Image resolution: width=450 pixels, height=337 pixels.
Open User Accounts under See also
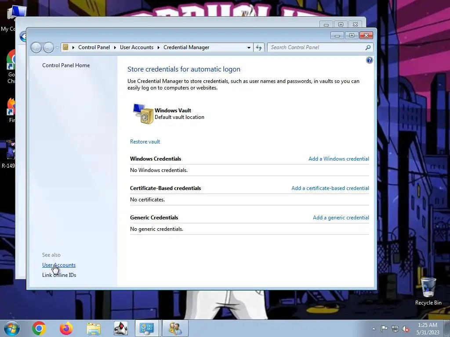pos(59,265)
